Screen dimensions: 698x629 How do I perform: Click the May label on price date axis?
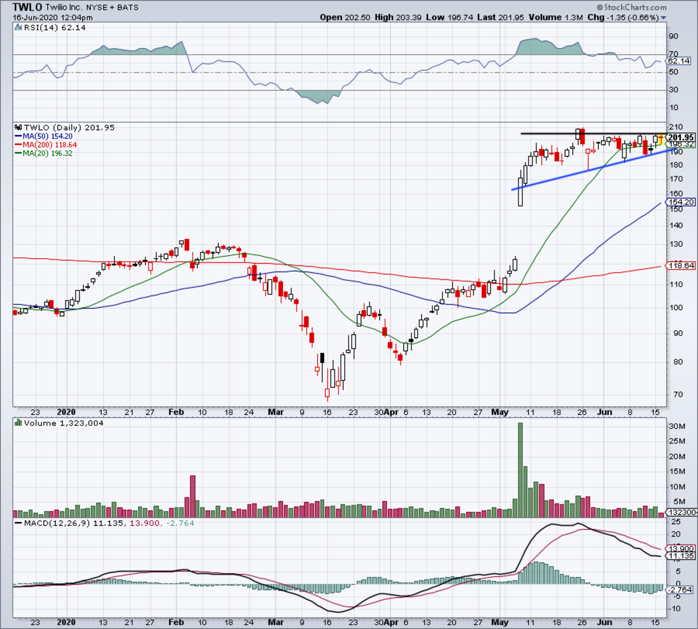click(x=500, y=412)
